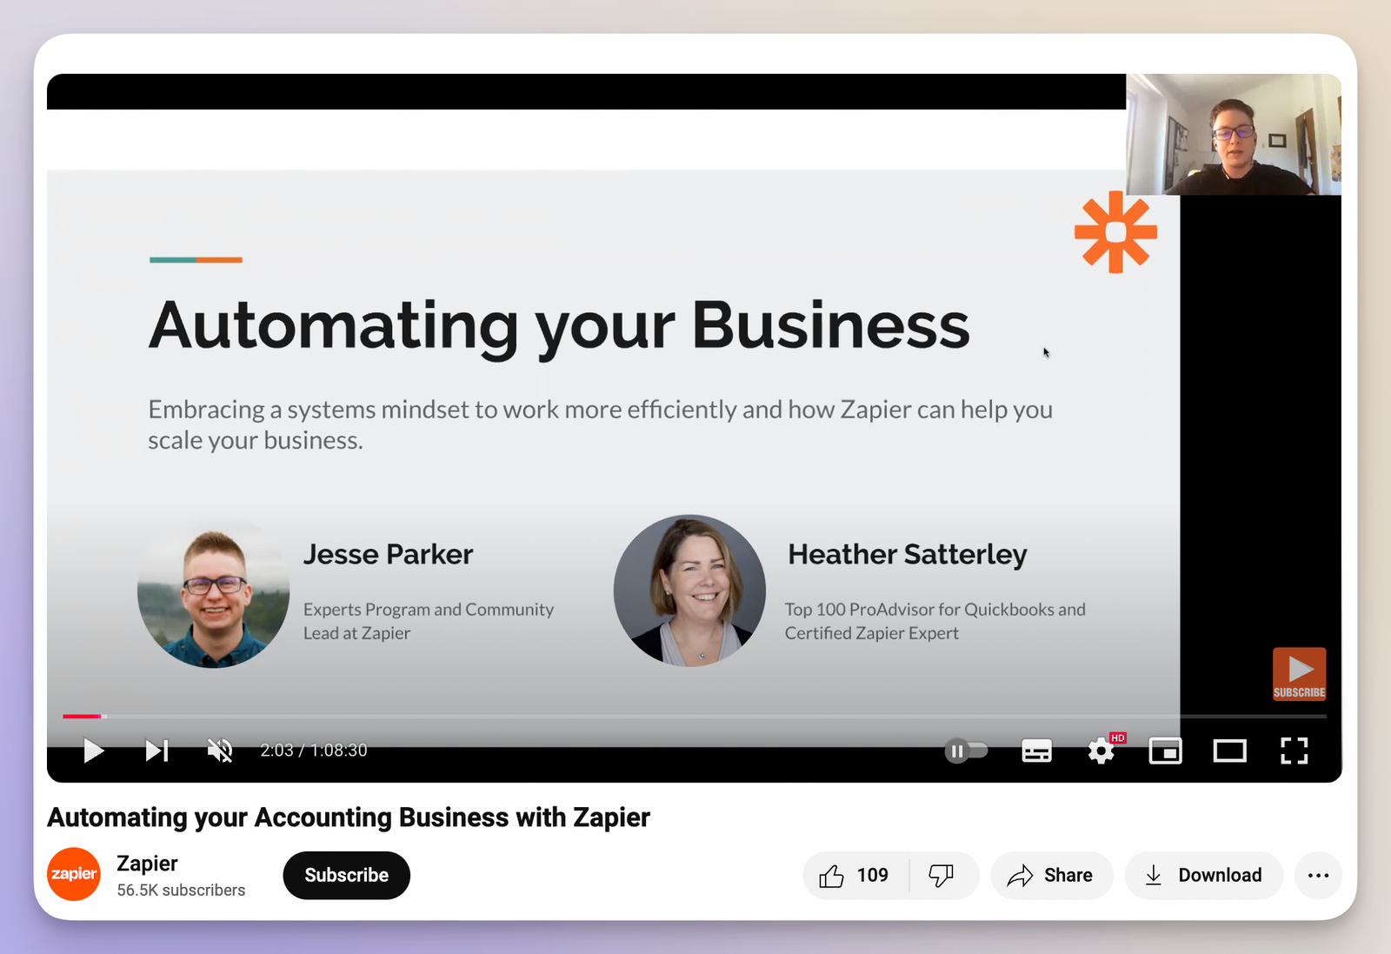The height and width of the screenshot is (954, 1391).
Task: Enter fullscreen mode
Action: pyautogui.click(x=1294, y=751)
